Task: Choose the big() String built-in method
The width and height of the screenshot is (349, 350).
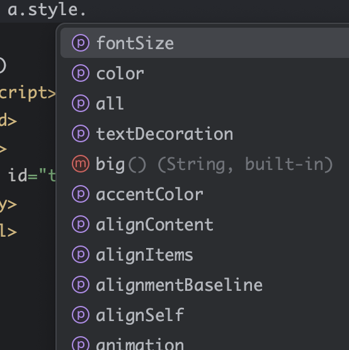Action: (x=205, y=164)
